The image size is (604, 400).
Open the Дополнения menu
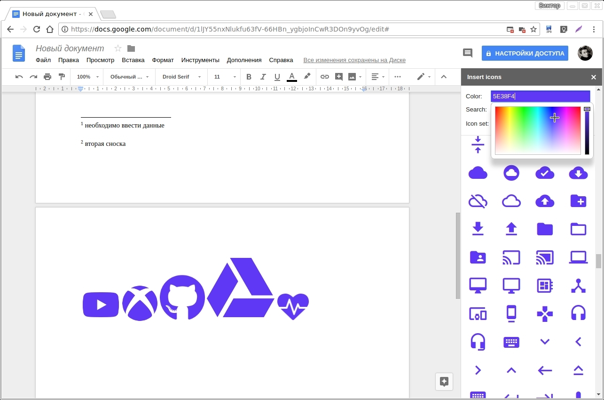point(244,60)
